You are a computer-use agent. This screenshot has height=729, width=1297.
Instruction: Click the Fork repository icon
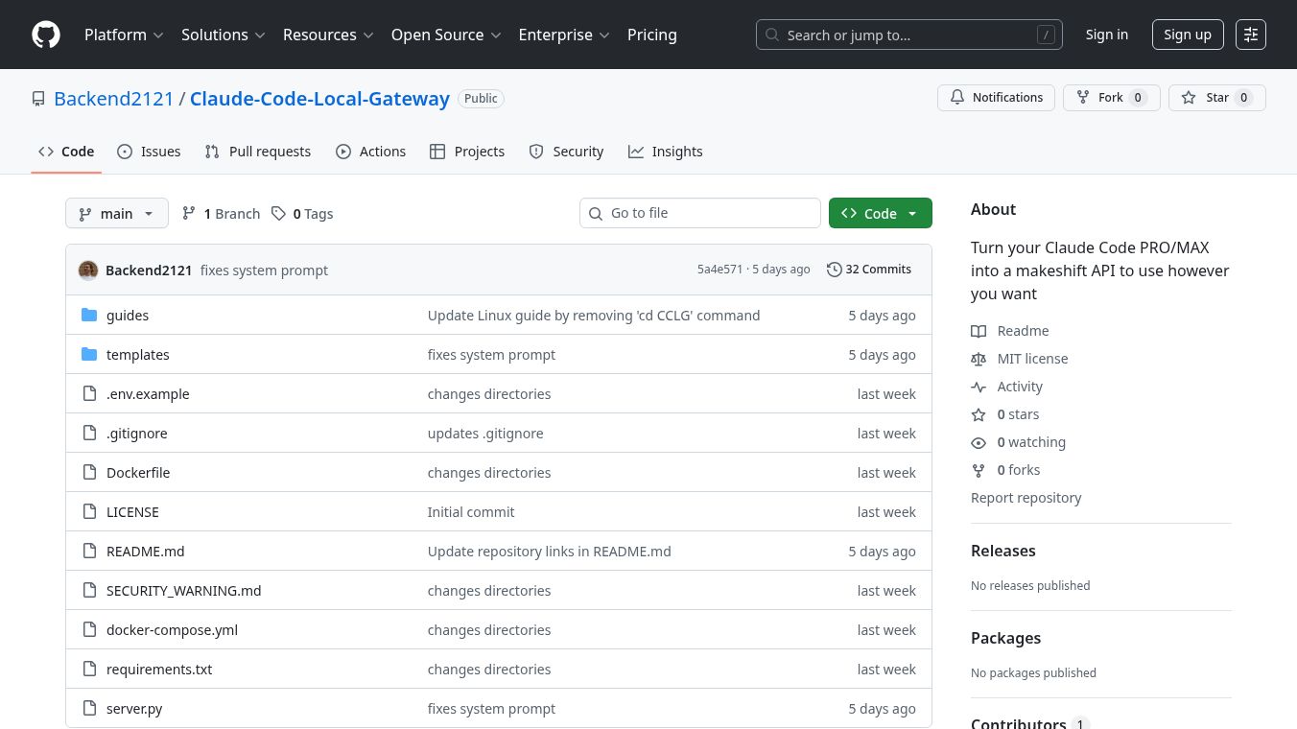coord(1083,98)
